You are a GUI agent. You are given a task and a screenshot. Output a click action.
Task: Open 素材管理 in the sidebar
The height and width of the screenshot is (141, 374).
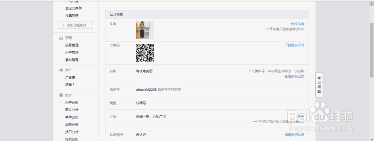[x=72, y=60]
